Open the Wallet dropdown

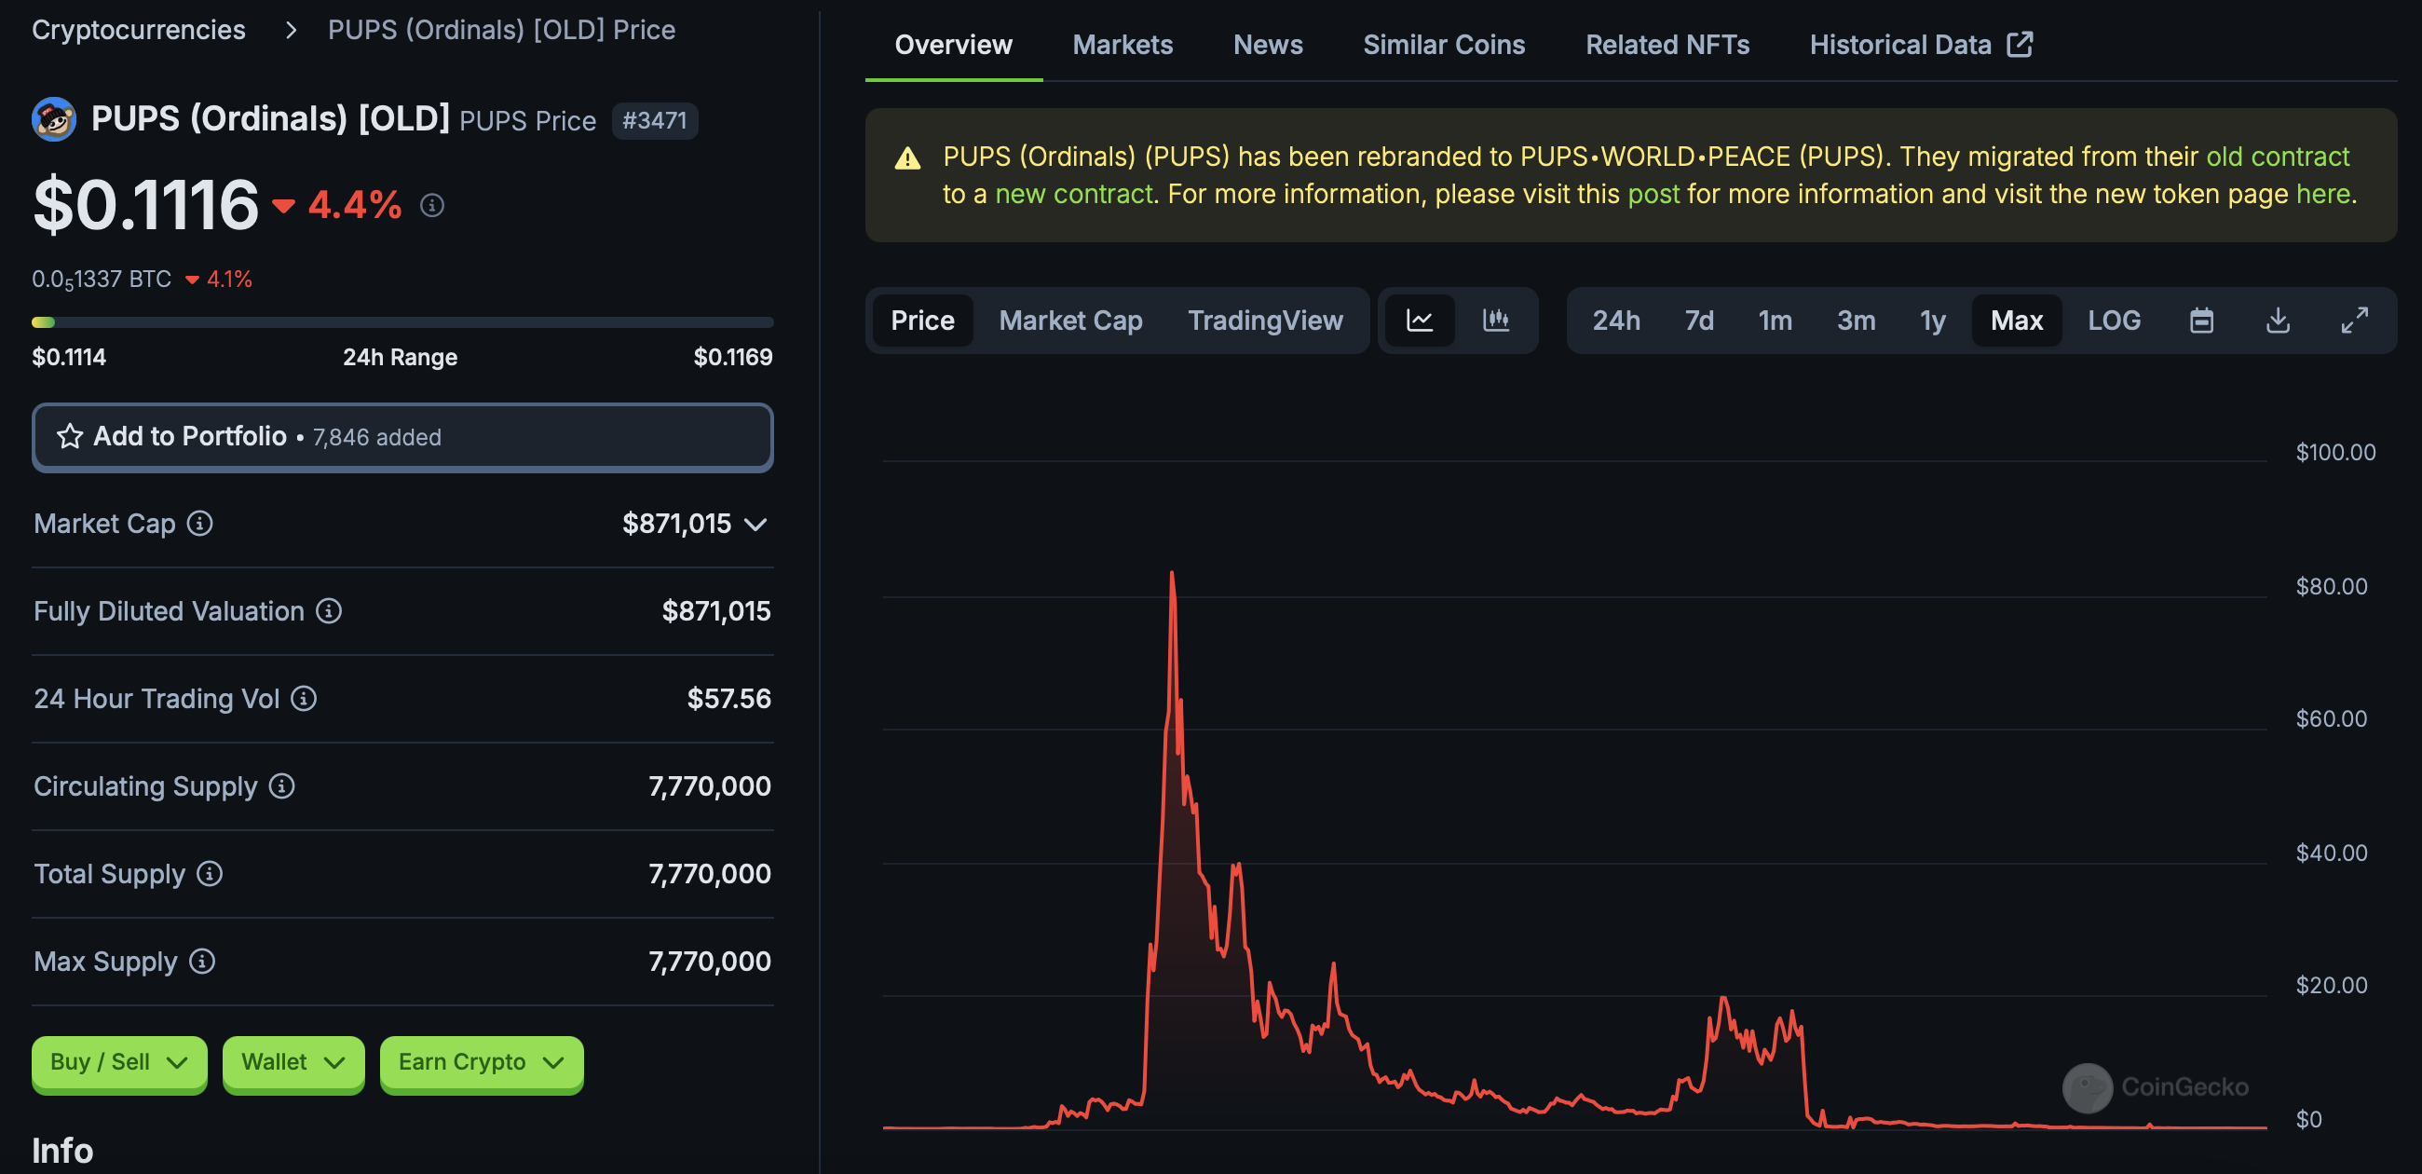tap(293, 1063)
